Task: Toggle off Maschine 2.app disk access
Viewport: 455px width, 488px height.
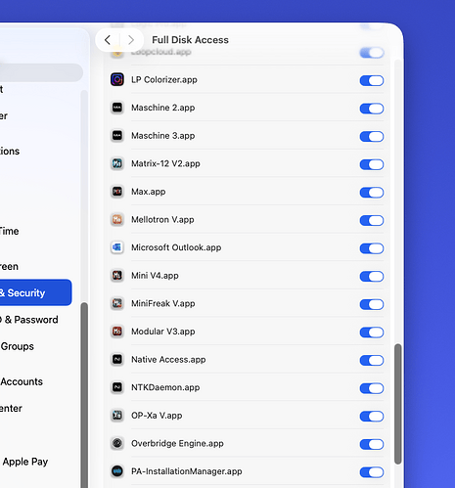Action: 372,109
